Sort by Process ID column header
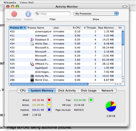 18,28
